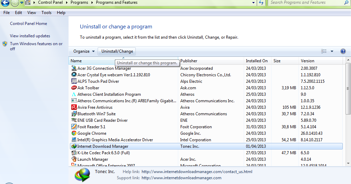Sort by the Installed On column header
Image resolution: width=351 pixels, height=184 pixels.
tap(257, 61)
